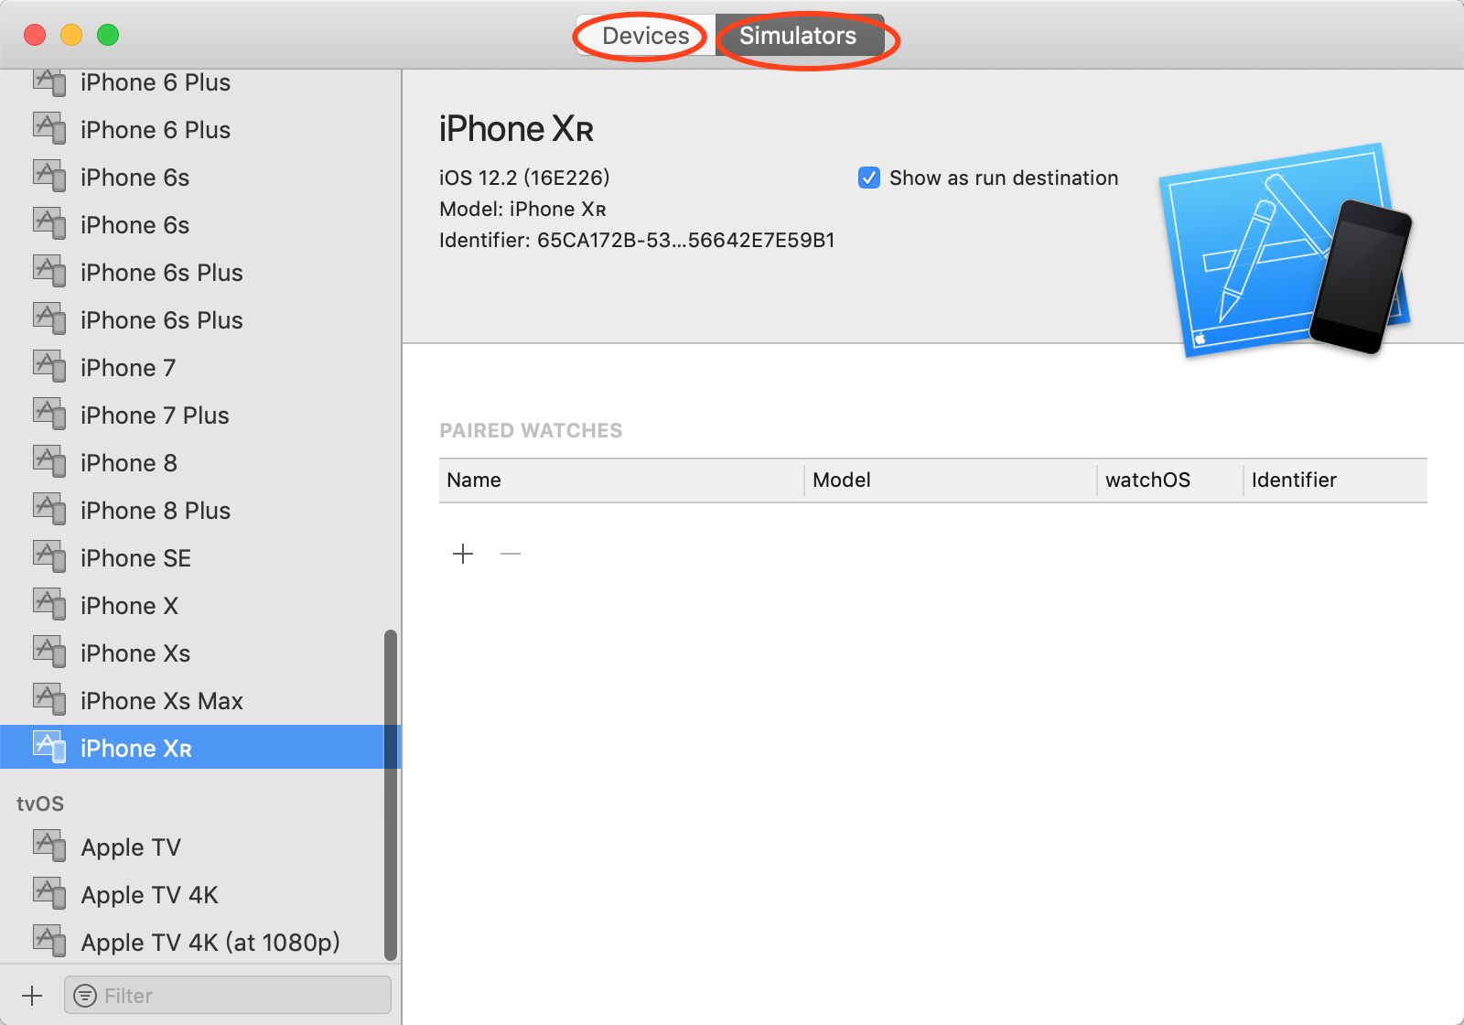Select the "iPhone Xs Max" row label
Image resolution: width=1464 pixels, height=1025 pixels.
click(162, 701)
